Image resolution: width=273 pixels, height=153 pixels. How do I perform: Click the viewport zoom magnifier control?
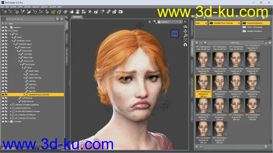coord(185,35)
